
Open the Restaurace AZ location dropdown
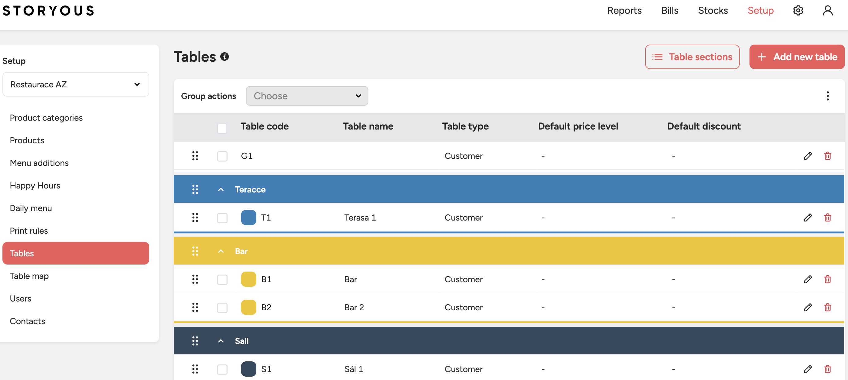(x=76, y=85)
